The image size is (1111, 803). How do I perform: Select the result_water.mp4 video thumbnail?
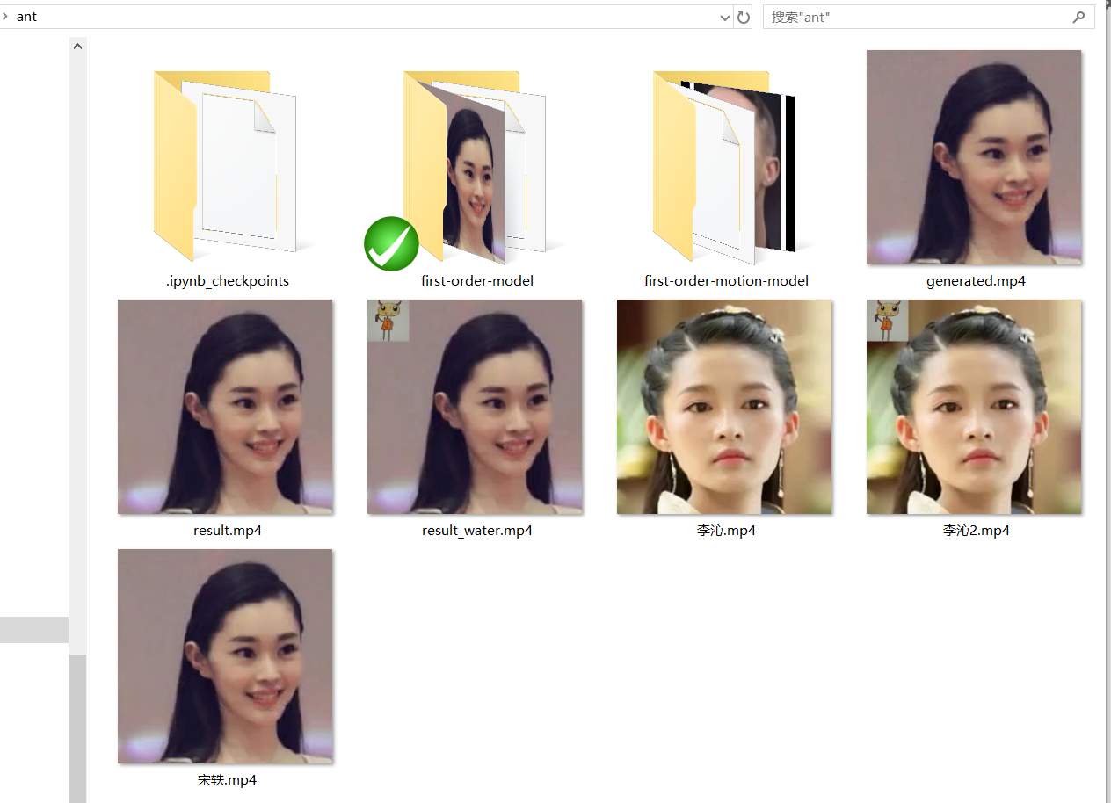475,407
